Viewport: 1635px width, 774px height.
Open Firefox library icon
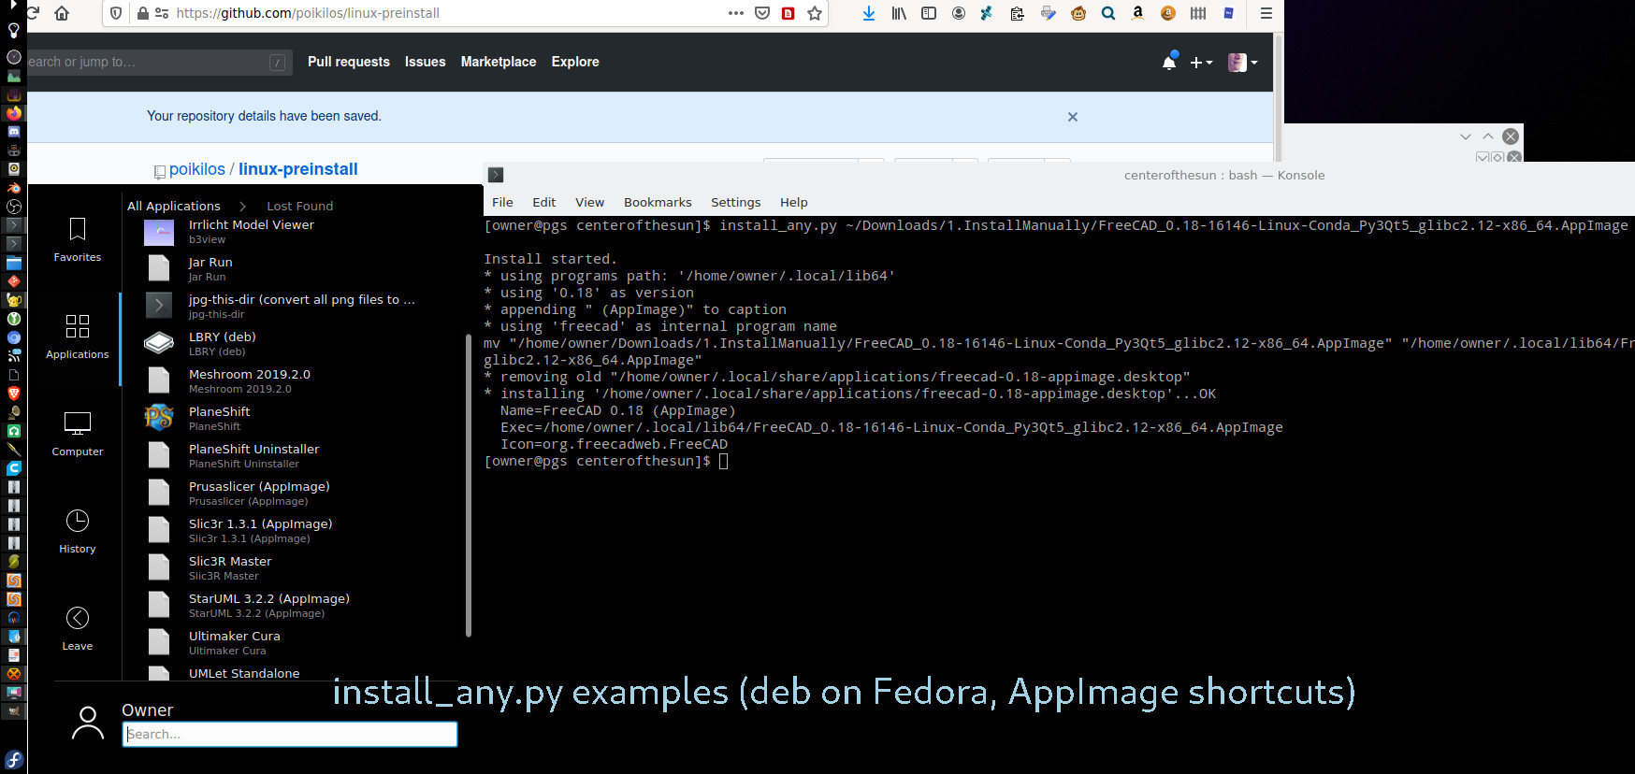pyautogui.click(x=899, y=13)
